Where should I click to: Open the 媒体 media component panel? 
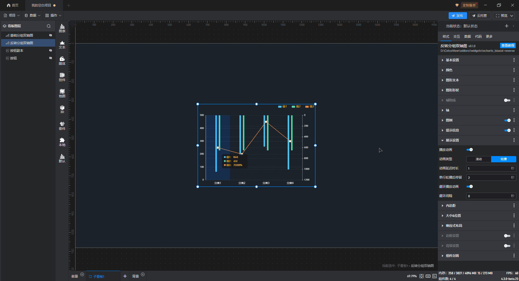pyautogui.click(x=62, y=61)
